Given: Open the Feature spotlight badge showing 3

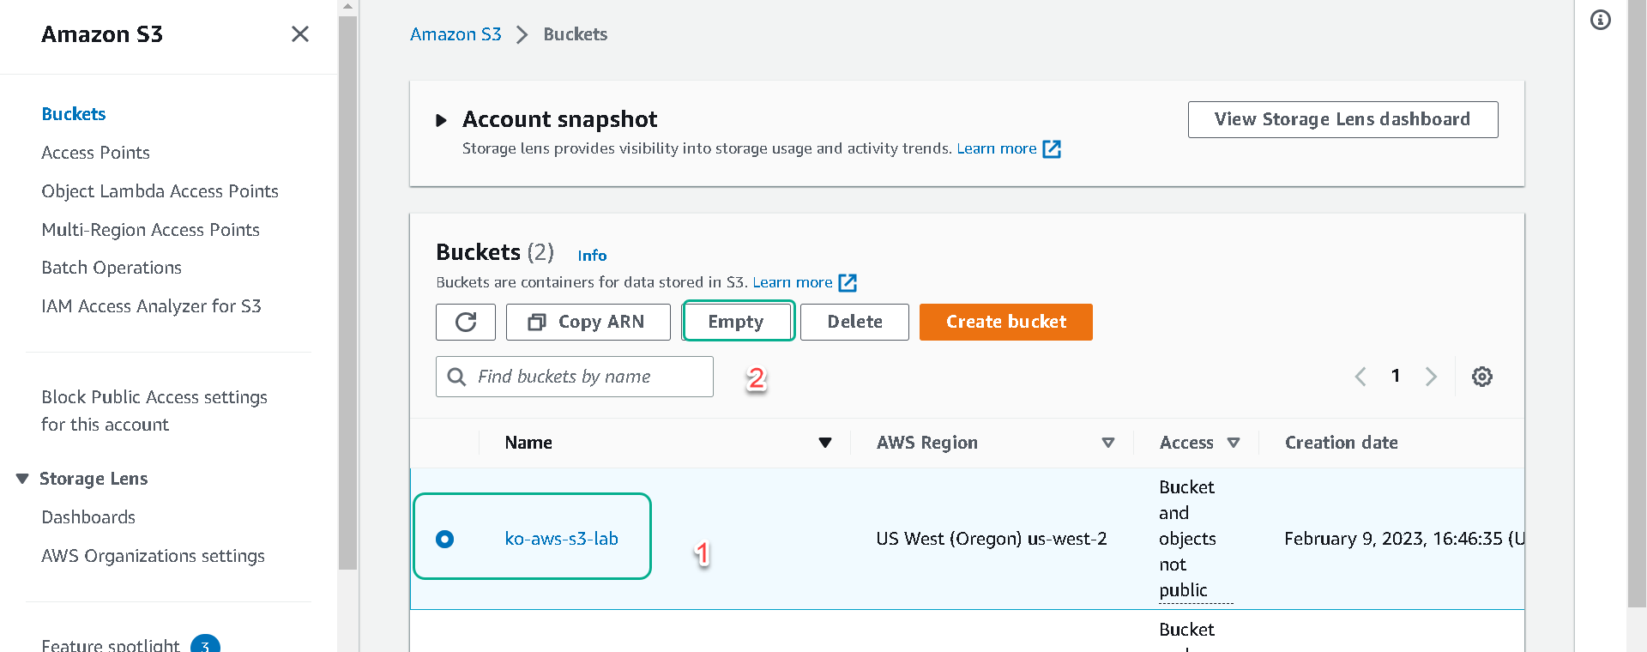Looking at the screenshot, I should point(205,645).
